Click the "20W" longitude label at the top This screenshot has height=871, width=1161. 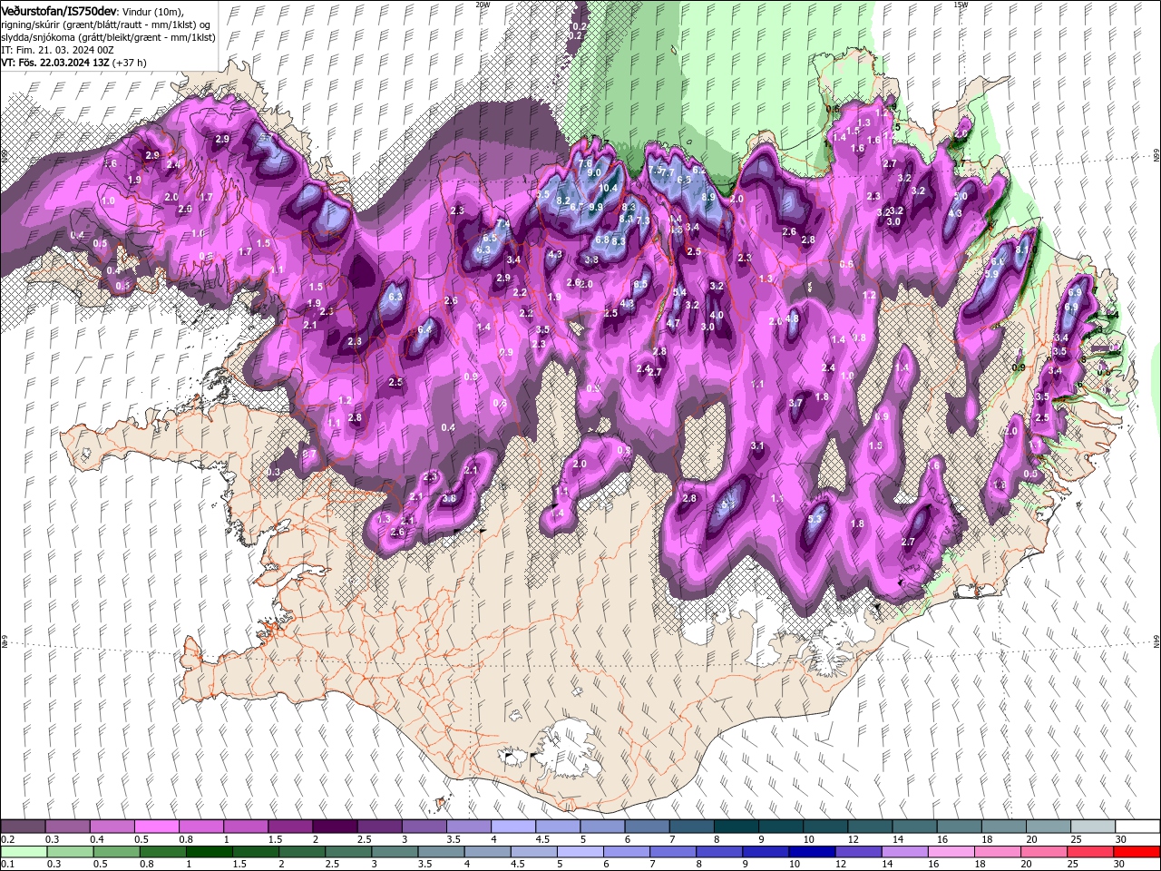[483, 5]
